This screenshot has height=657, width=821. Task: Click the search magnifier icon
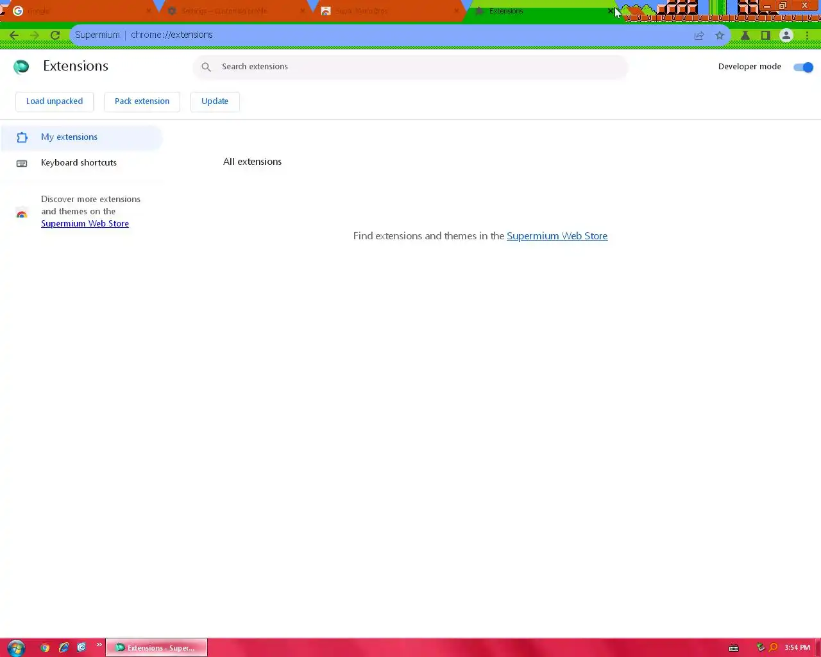206,67
